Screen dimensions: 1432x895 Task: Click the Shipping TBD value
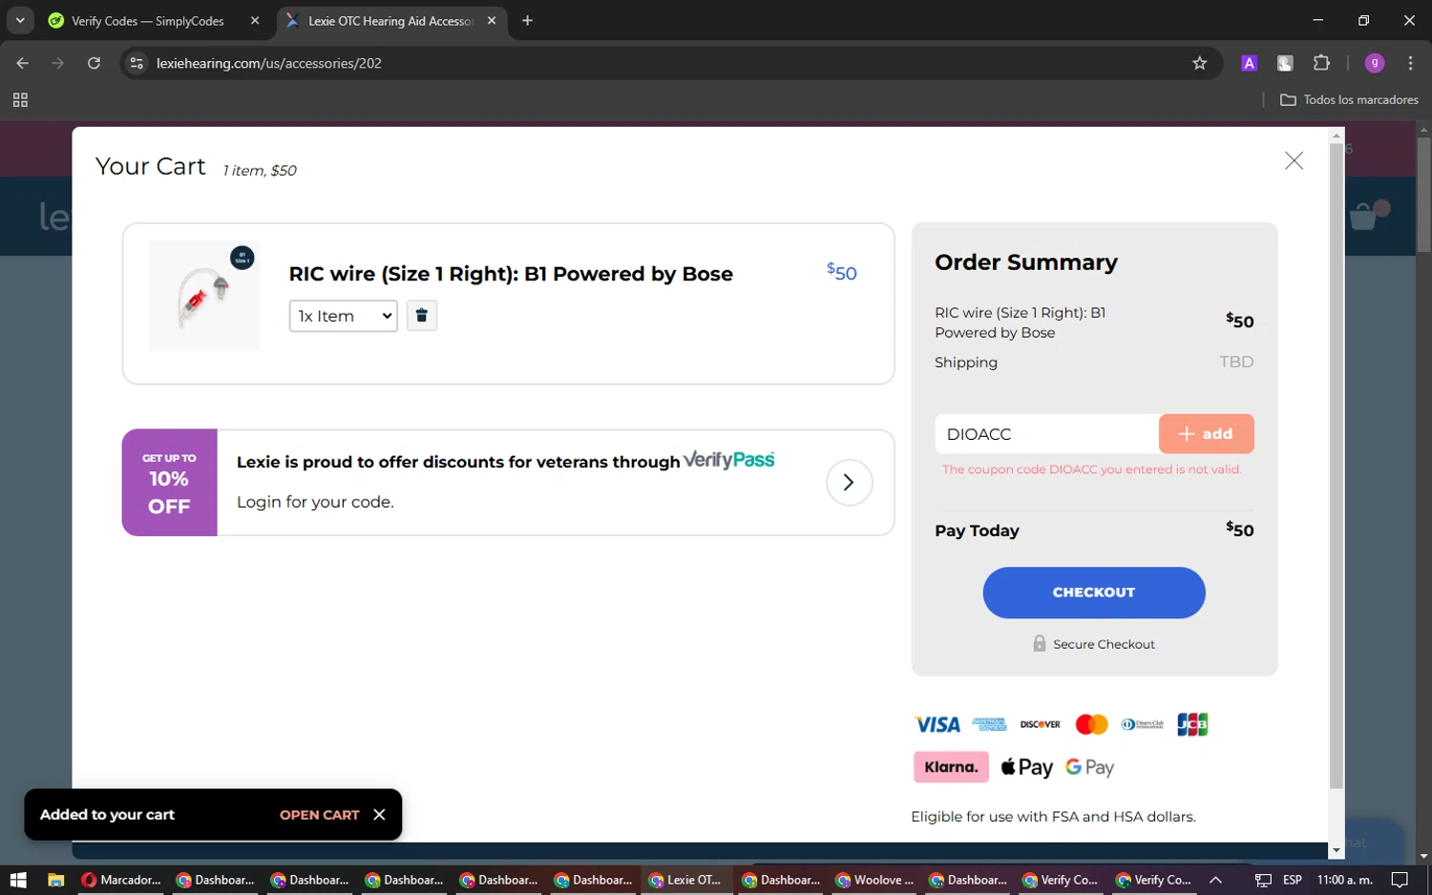(x=1236, y=362)
